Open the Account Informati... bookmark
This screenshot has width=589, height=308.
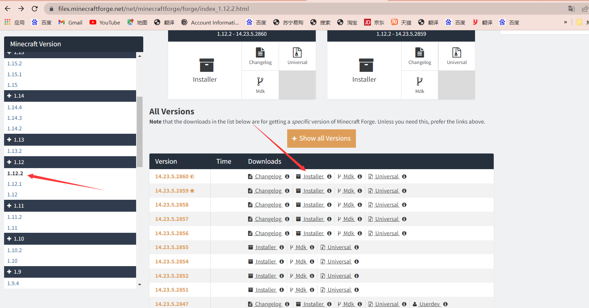(210, 22)
